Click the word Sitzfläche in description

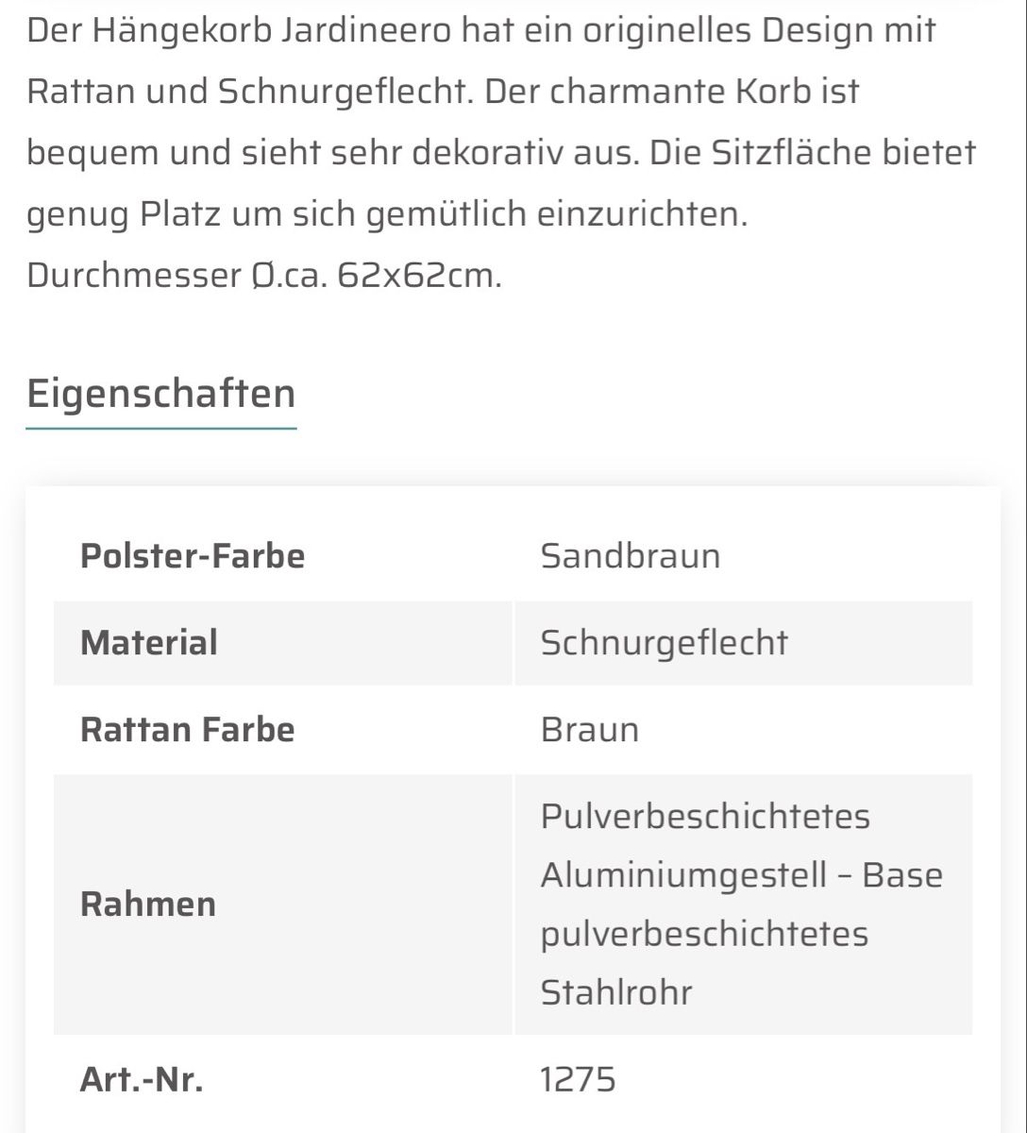792,153
